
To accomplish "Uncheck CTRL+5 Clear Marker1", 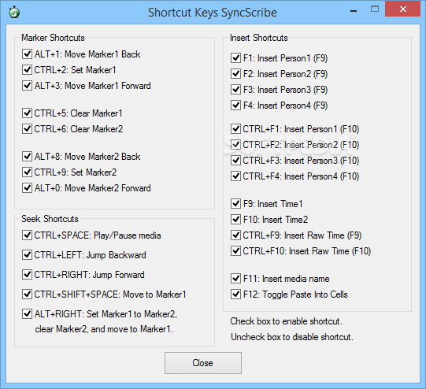I will (27, 113).
